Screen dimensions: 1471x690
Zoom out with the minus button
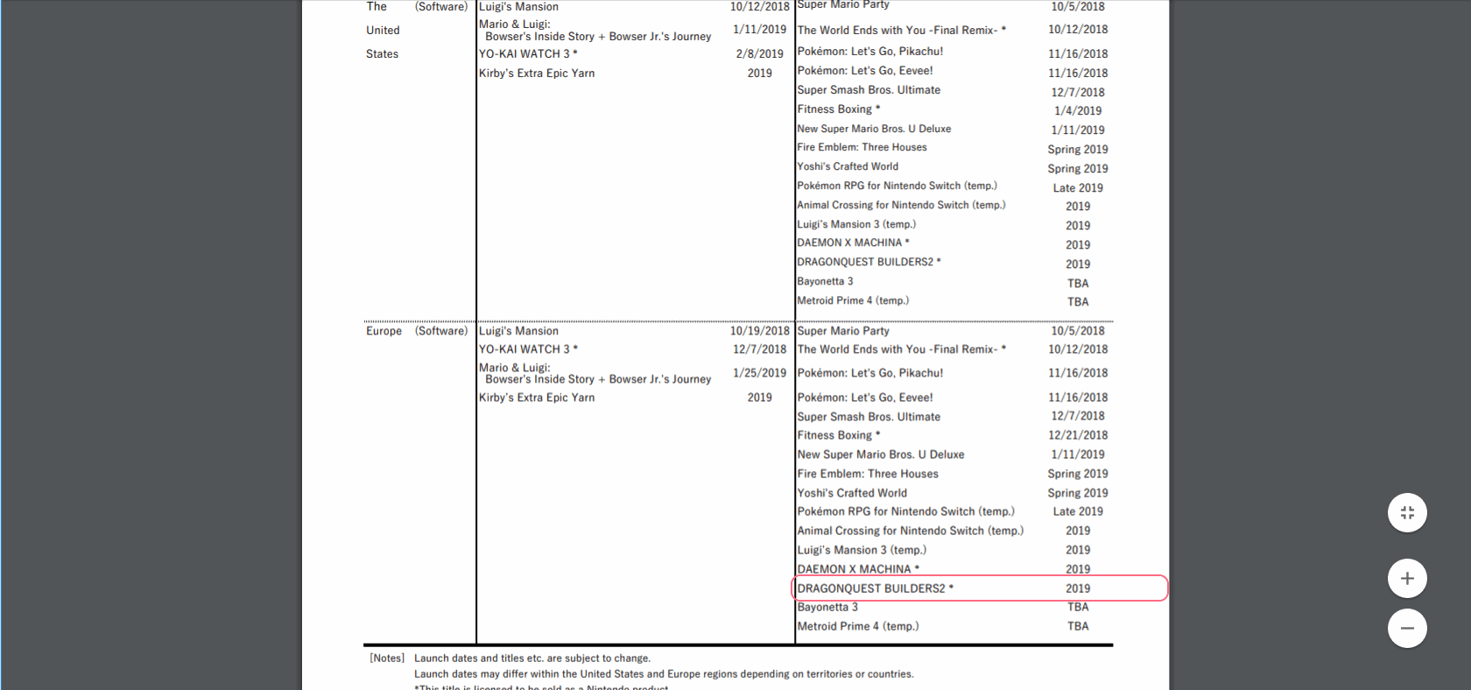click(1407, 628)
